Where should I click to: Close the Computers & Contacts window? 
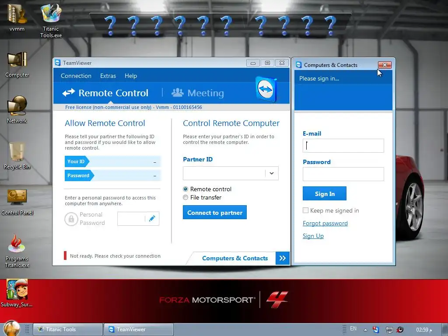[385, 65]
